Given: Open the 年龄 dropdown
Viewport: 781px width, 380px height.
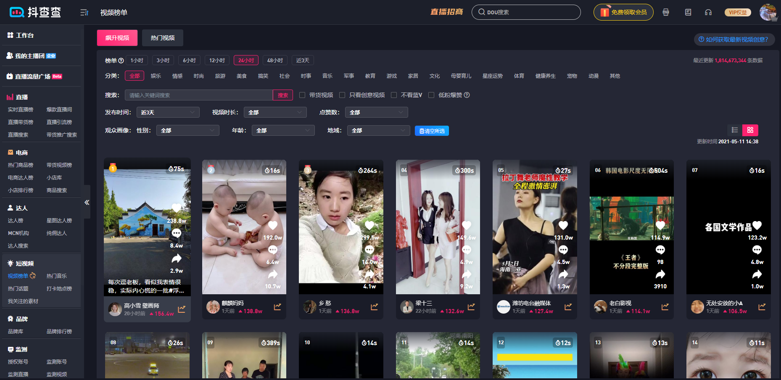Looking at the screenshot, I should click(283, 130).
